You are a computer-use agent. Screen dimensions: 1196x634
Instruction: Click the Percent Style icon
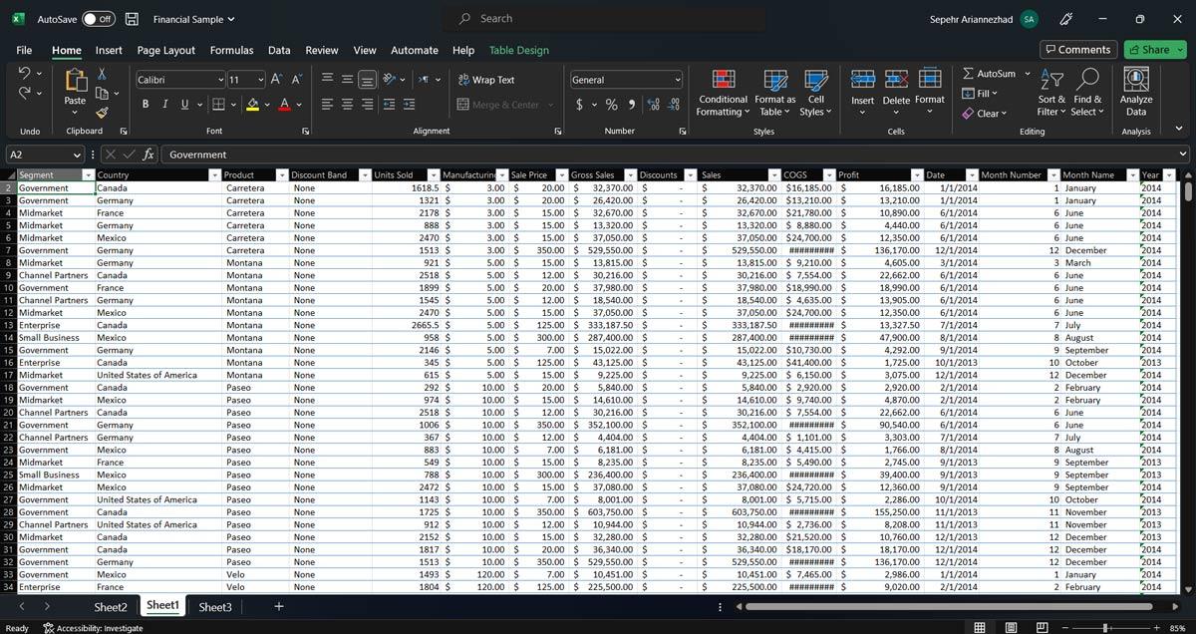(610, 104)
